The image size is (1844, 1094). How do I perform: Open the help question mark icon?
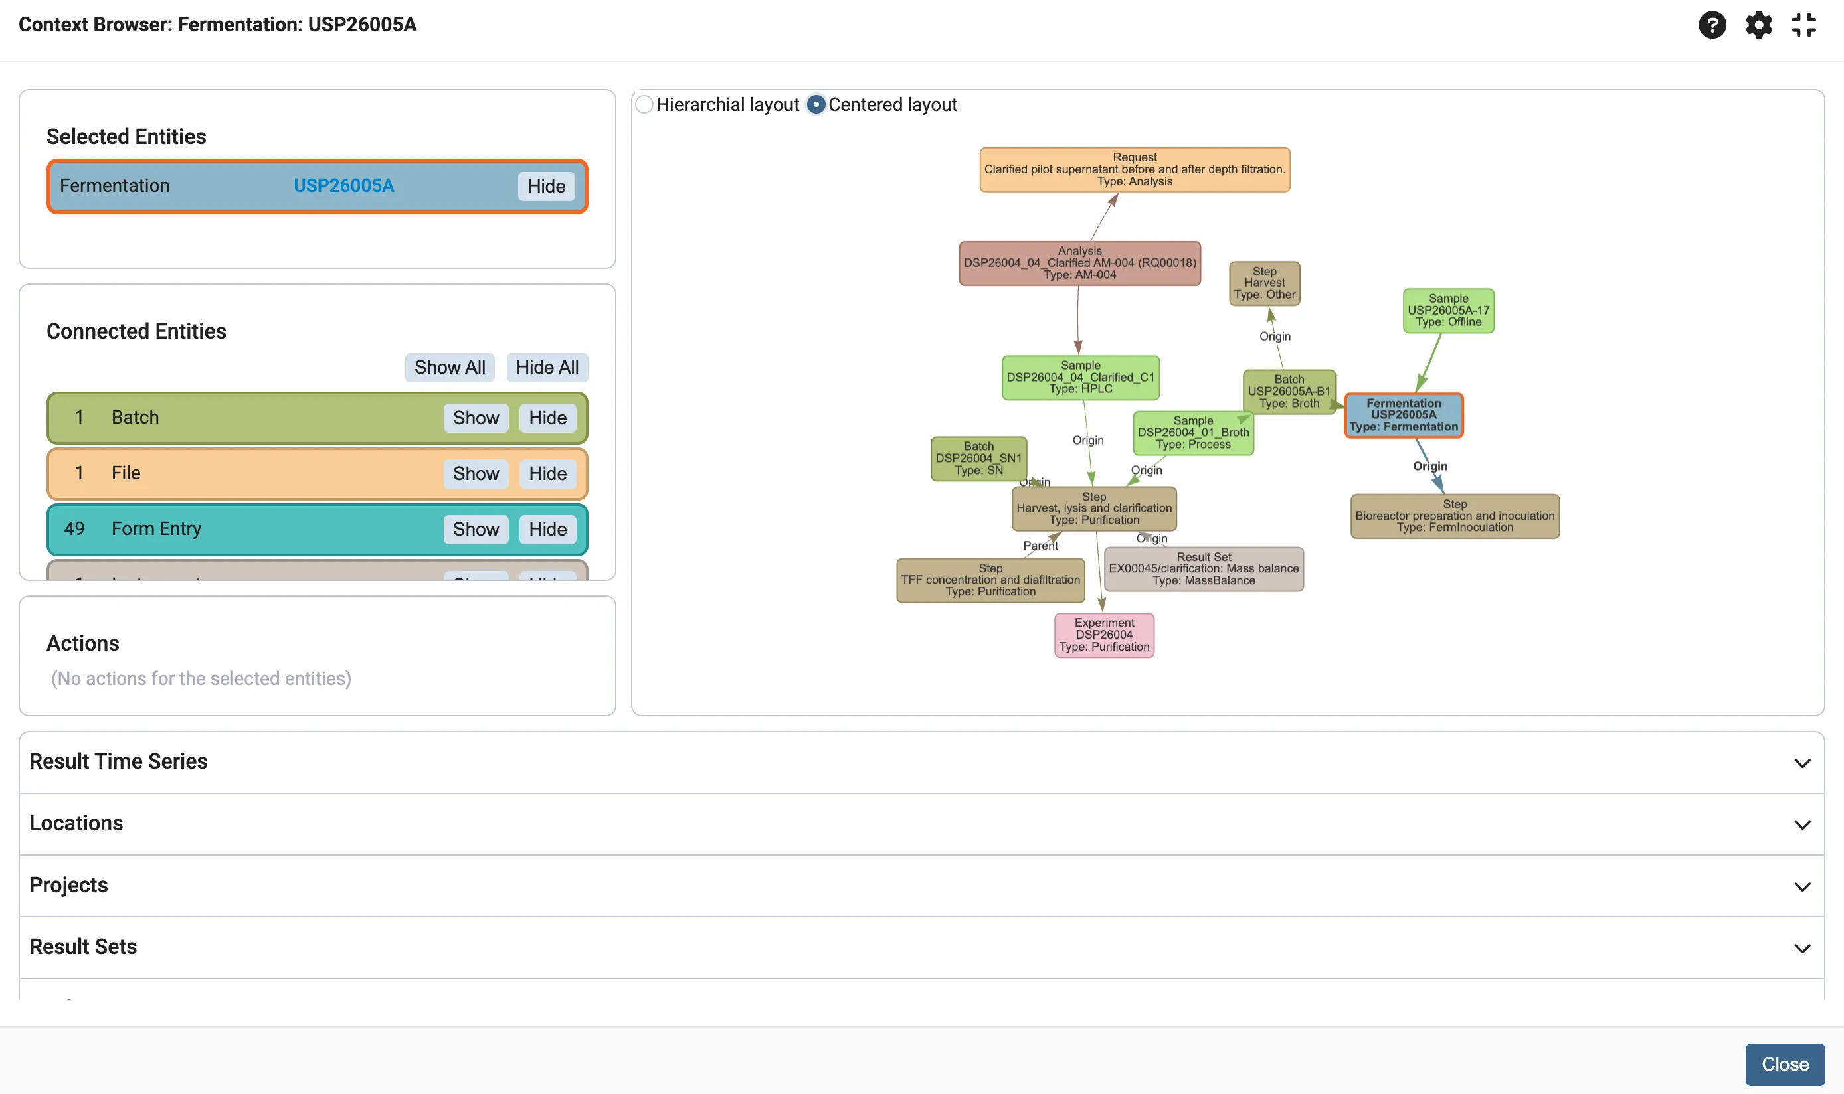(x=1712, y=25)
